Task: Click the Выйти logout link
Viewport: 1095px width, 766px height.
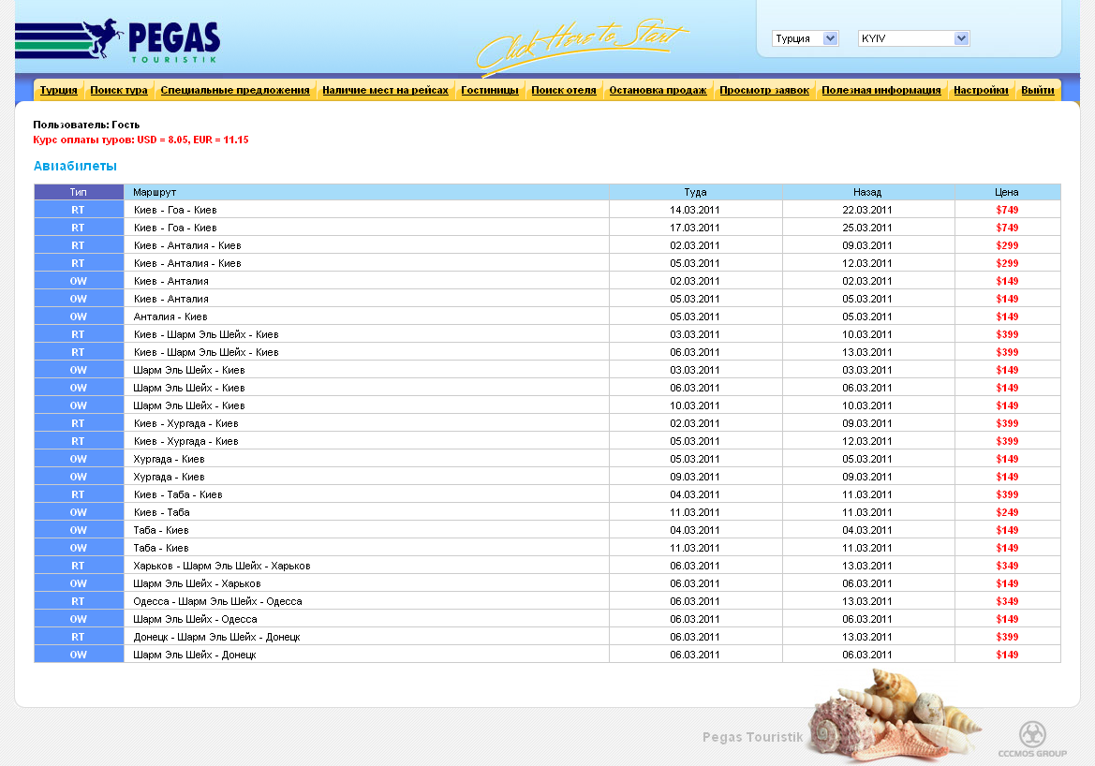Action: pyautogui.click(x=1038, y=90)
